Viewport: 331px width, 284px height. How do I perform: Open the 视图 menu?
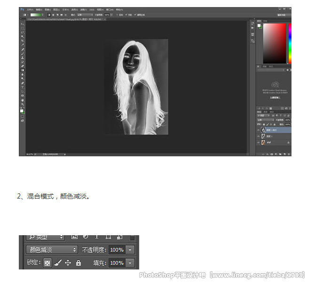click(x=100, y=10)
